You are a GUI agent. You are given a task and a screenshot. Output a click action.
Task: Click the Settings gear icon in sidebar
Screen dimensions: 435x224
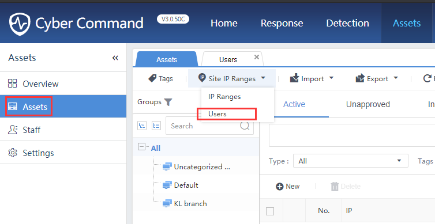click(x=13, y=153)
